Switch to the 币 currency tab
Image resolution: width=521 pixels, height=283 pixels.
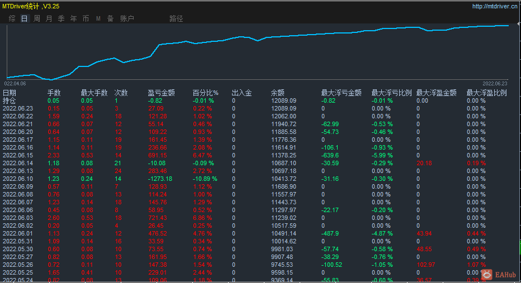pos(86,18)
